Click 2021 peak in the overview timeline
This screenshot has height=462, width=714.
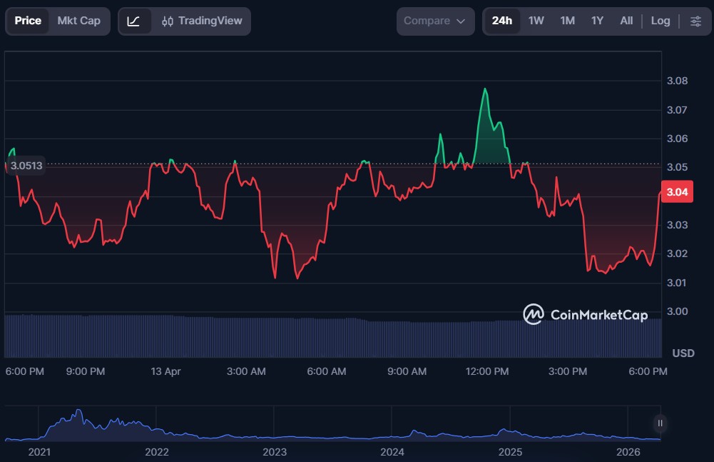[x=78, y=412]
